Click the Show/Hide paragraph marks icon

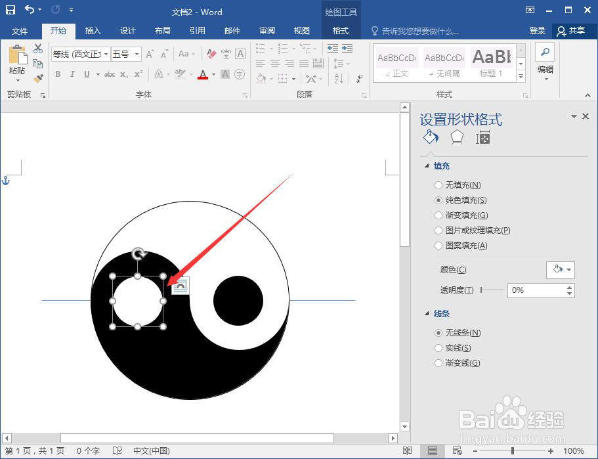[x=358, y=77]
